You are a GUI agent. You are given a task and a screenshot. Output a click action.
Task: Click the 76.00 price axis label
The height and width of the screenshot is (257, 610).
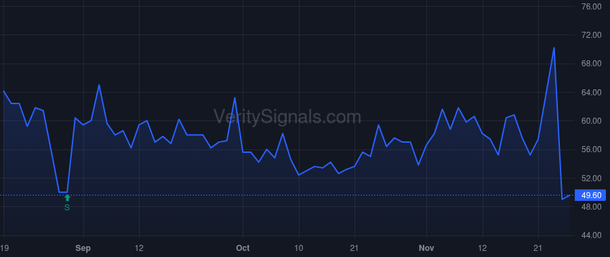pos(590,6)
